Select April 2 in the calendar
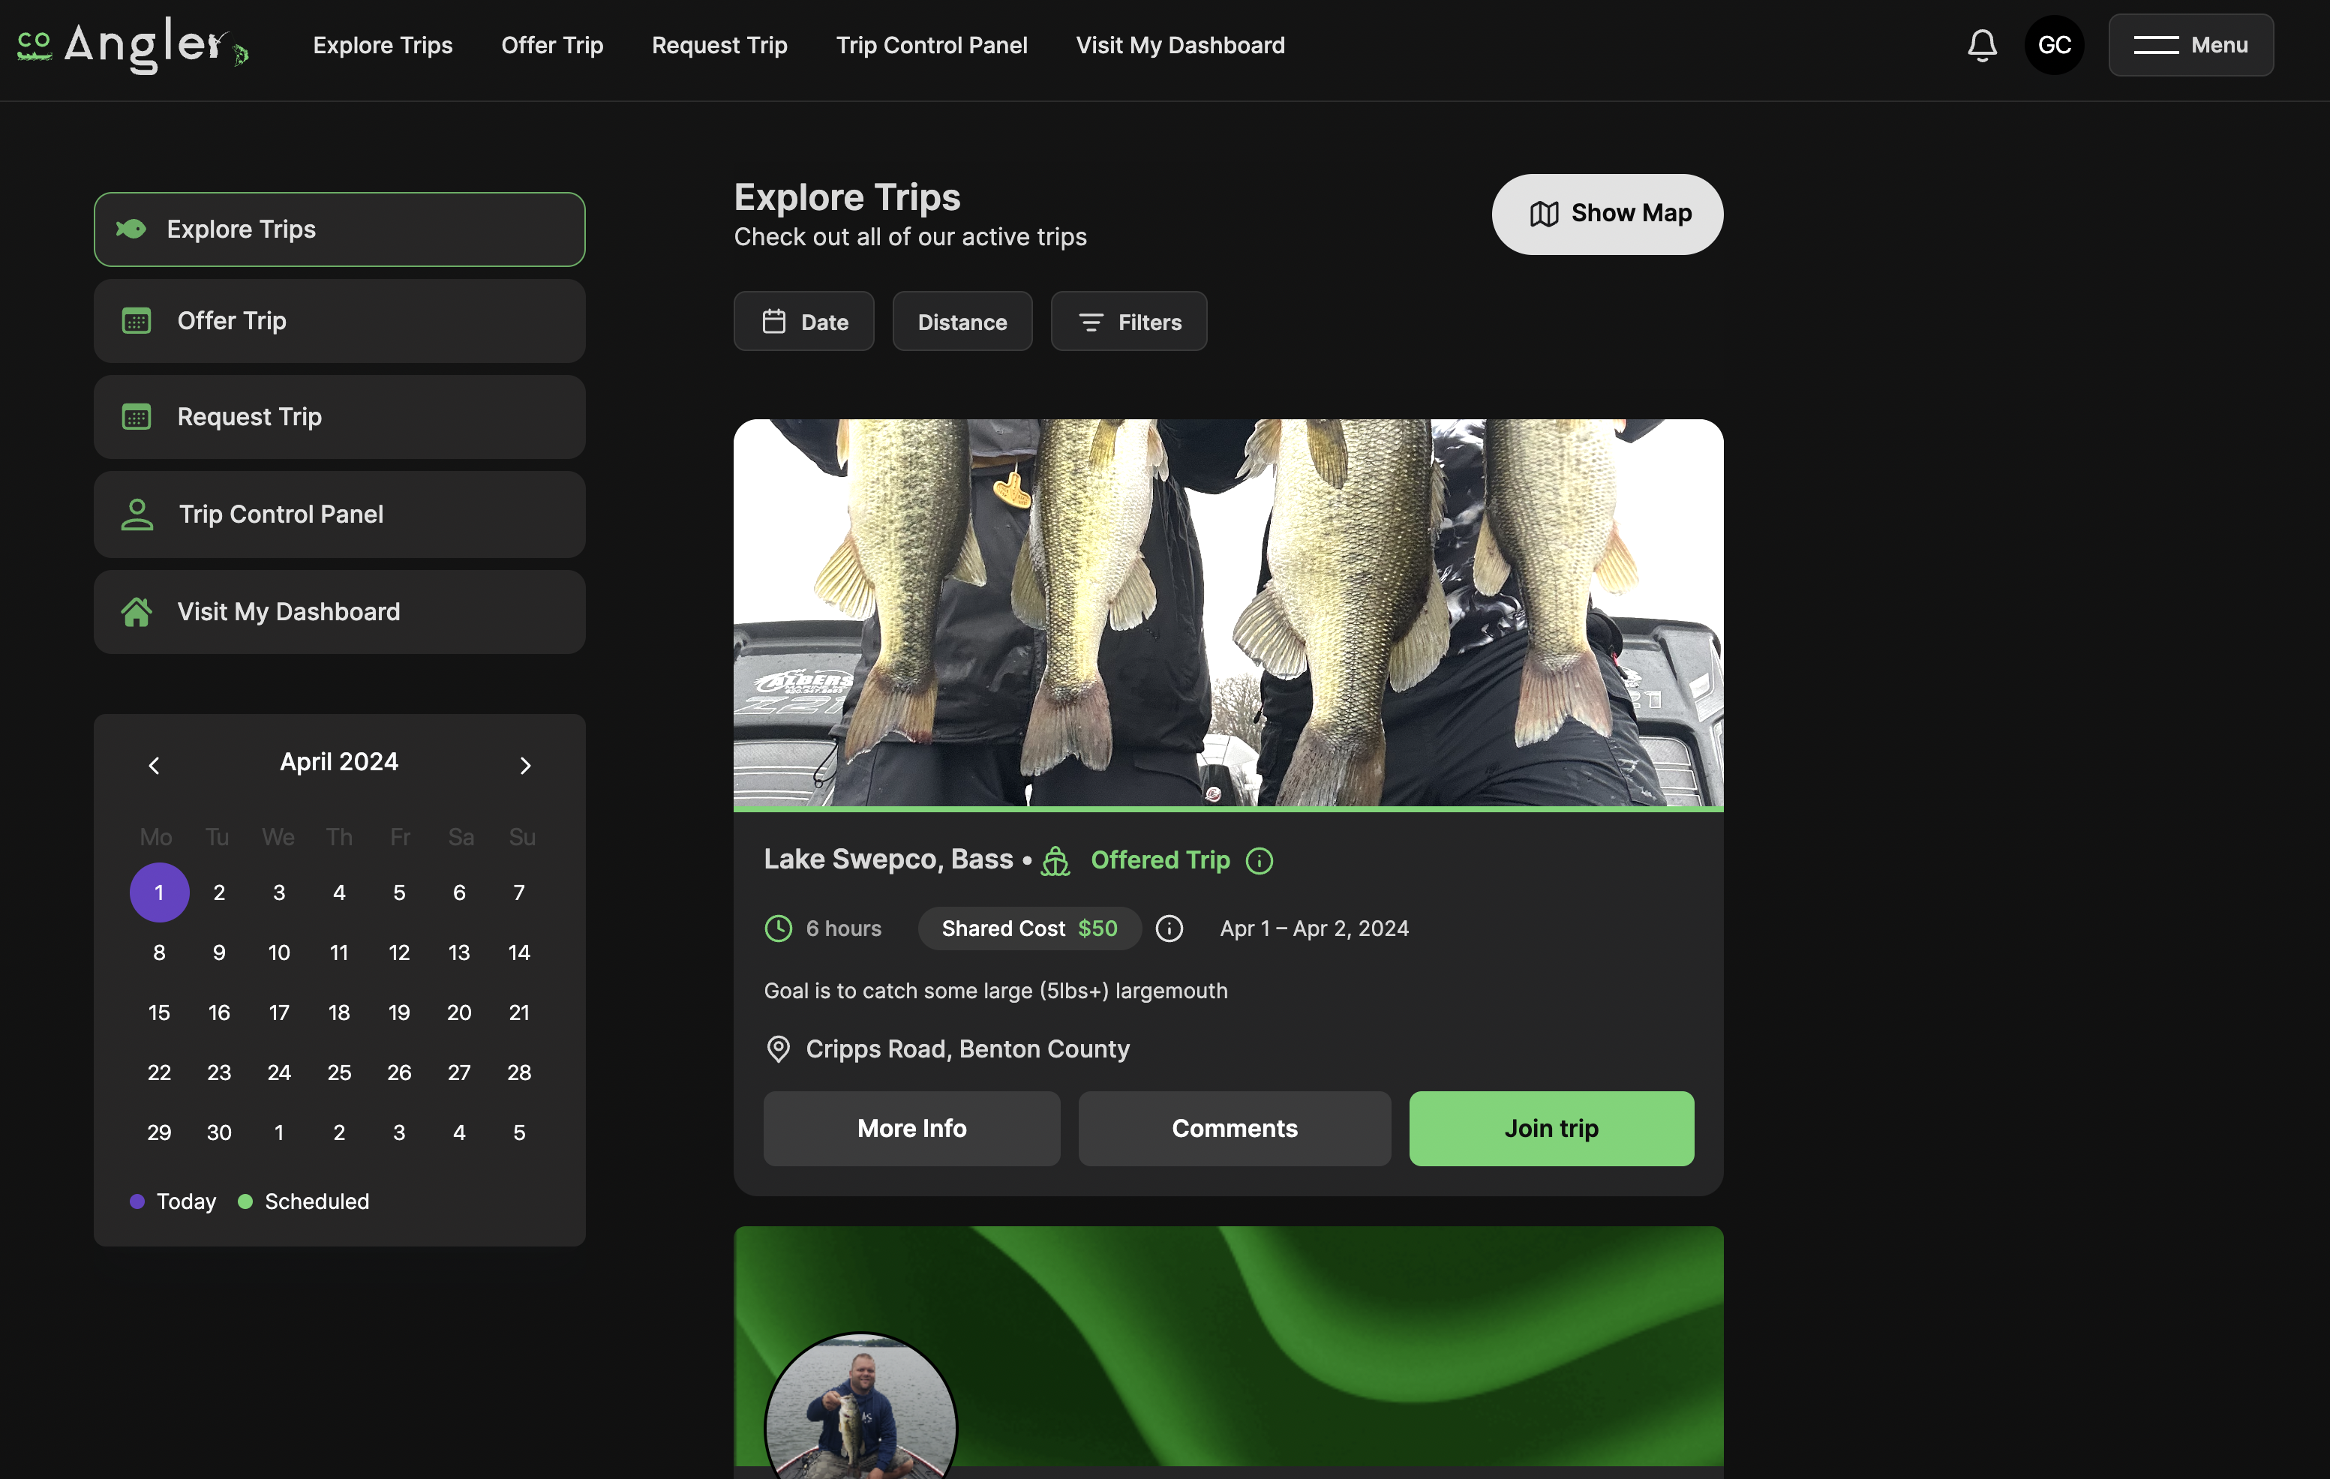 click(220, 892)
